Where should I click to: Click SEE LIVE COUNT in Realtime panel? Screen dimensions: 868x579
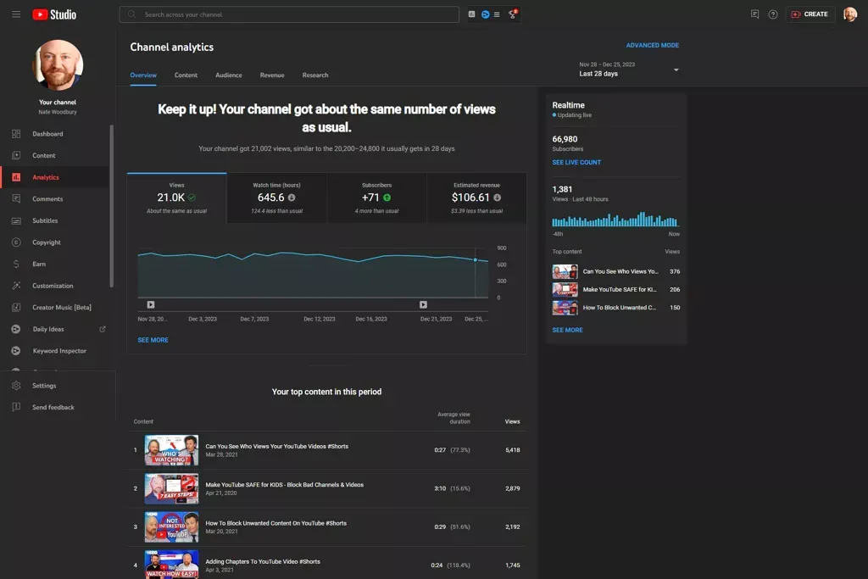(576, 162)
